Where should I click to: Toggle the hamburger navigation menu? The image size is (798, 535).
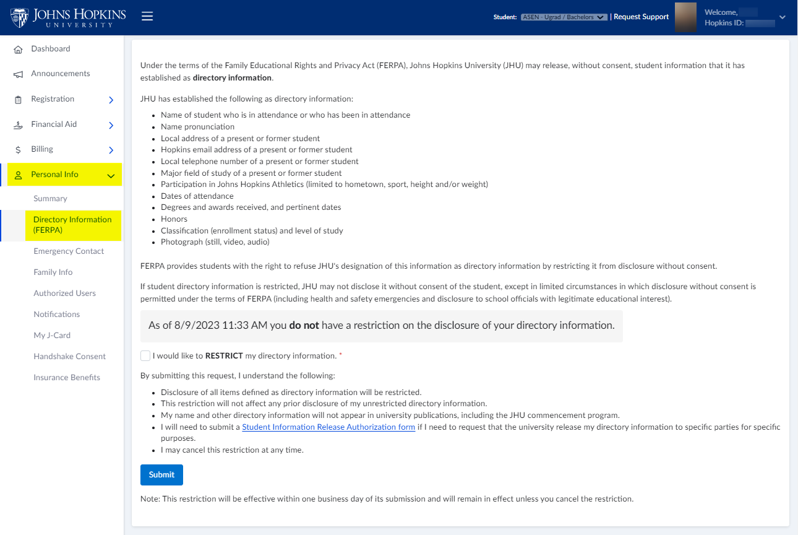[x=147, y=17]
